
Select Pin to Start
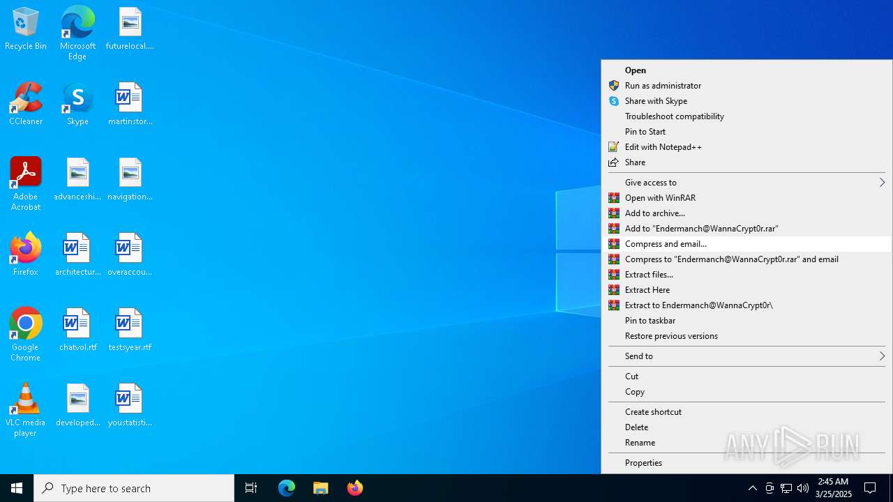(x=746, y=132)
